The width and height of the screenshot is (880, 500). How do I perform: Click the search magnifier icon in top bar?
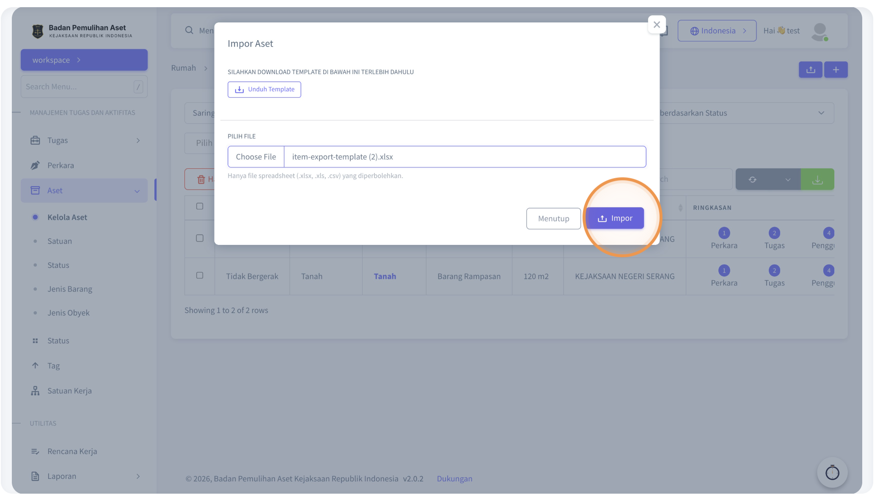tap(189, 30)
